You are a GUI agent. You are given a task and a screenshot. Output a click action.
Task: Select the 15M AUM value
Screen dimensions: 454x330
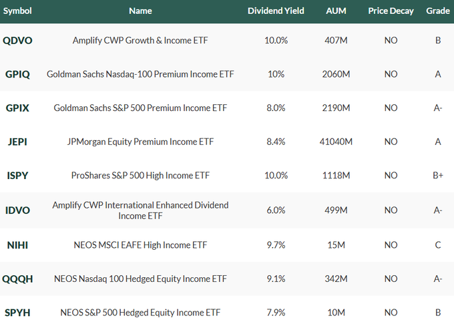[x=336, y=245]
